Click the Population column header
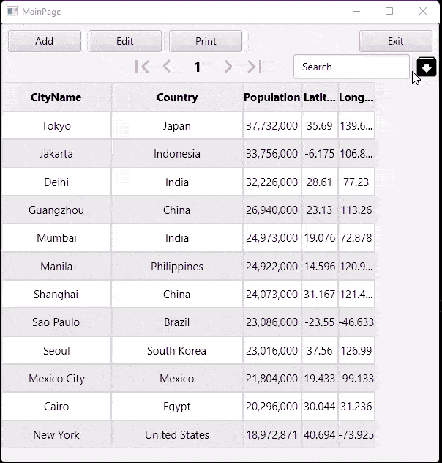Image resolution: width=442 pixels, height=463 pixels. point(271,97)
